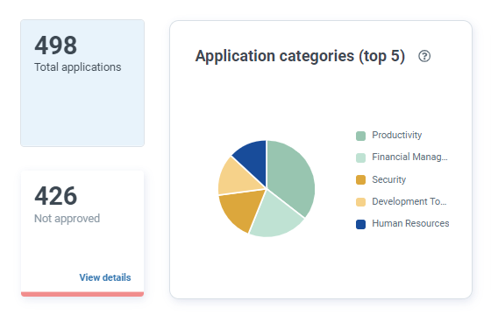
Task: Select the Total applications card
Action: point(82,83)
